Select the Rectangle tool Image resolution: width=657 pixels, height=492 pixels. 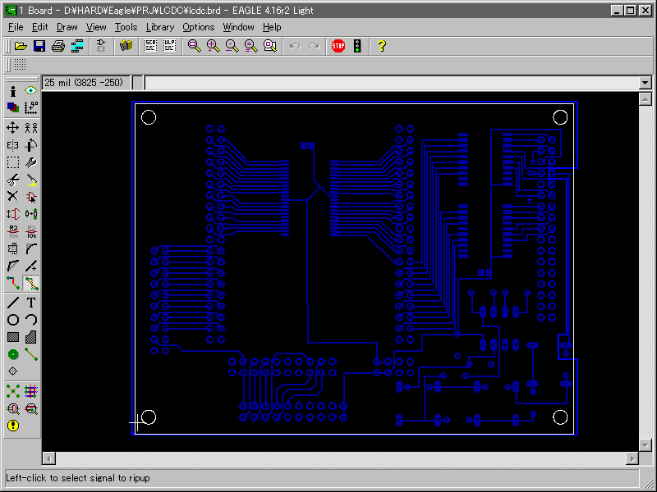tap(13, 337)
